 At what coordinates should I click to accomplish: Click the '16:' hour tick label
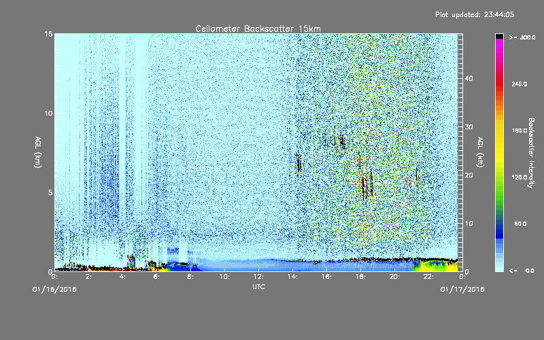tap(326, 277)
